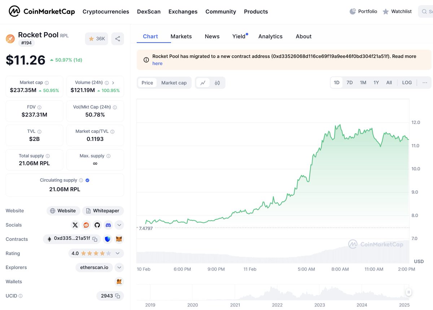Select the 1D time range
Image resolution: width=433 pixels, height=310 pixels.
337,82
